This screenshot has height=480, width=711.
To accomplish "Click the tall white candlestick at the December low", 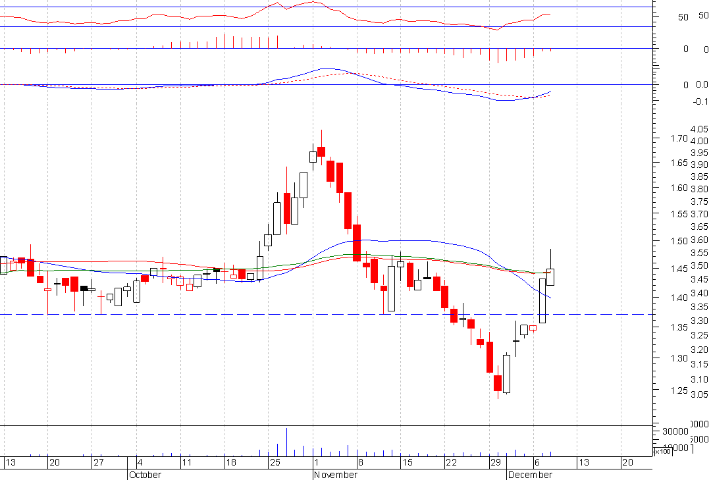I will coord(506,374).
